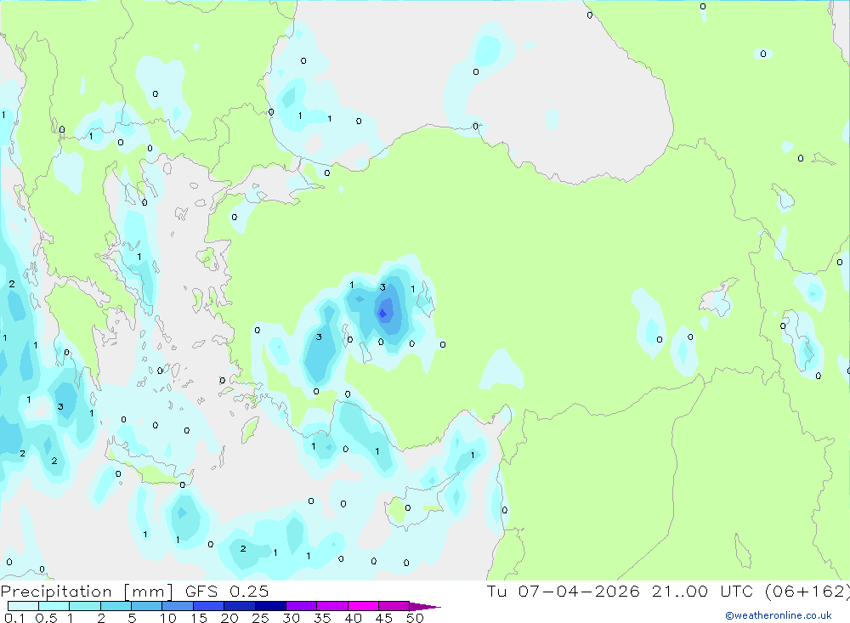
Task: Select the 0.1–0.5 mm legend color swatch
Action: pos(23,606)
